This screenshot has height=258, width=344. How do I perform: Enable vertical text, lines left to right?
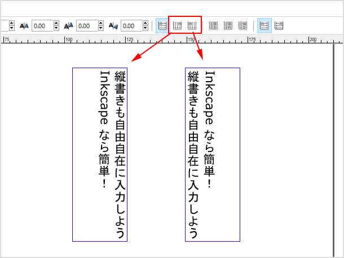pyautogui.click(x=192, y=26)
